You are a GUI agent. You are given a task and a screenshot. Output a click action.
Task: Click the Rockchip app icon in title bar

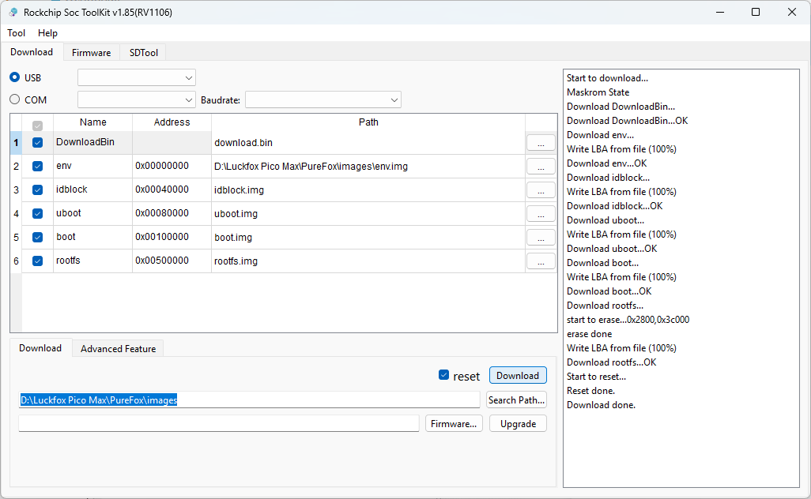click(x=13, y=12)
